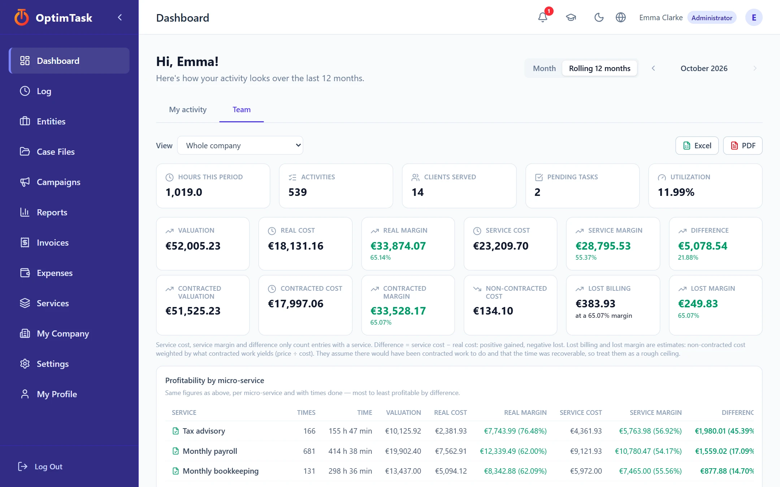Screen dimensions: 780x487
Task: Go to the Expenses page
Action: point(69,273)
